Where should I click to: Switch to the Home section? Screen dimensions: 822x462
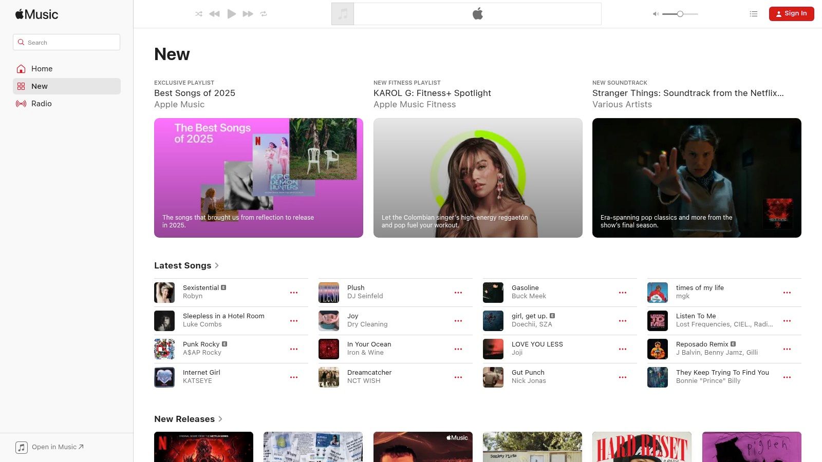coord(42,68)
